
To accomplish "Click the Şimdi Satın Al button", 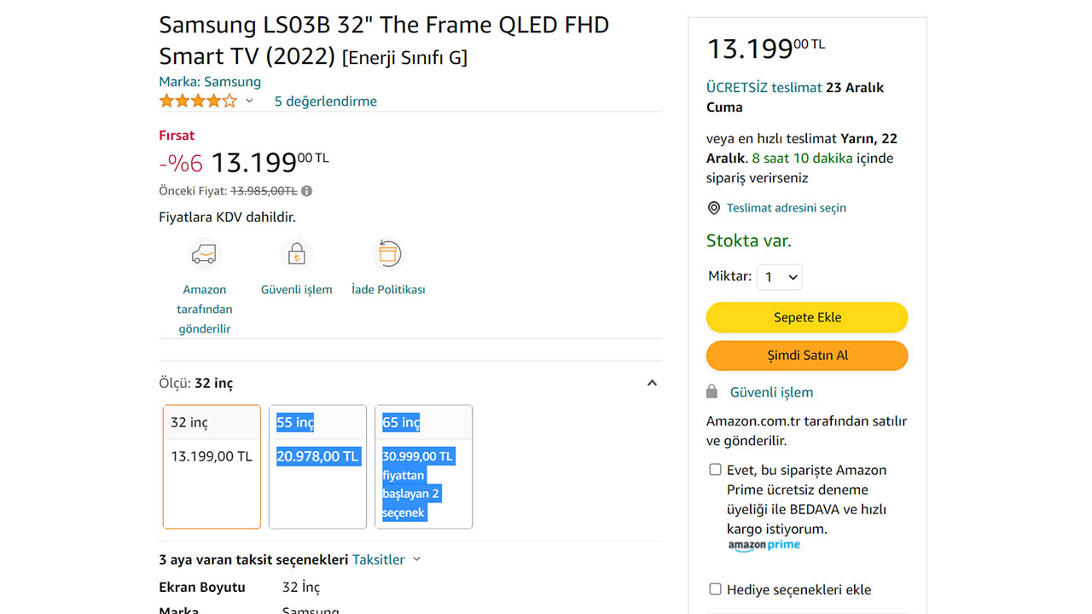I will click(806, 356).
